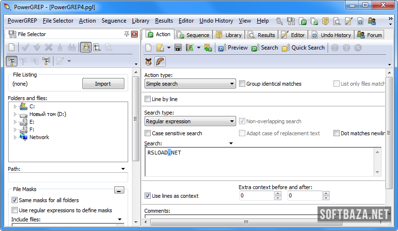Click inside the Path input field
The width and height of the screenshot is (398, 231).
click(x=67, y=178)
